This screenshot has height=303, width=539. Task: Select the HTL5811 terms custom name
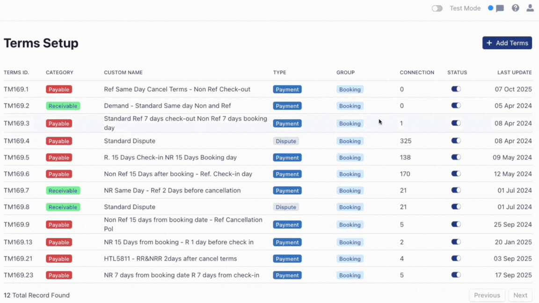pos(170,259)
